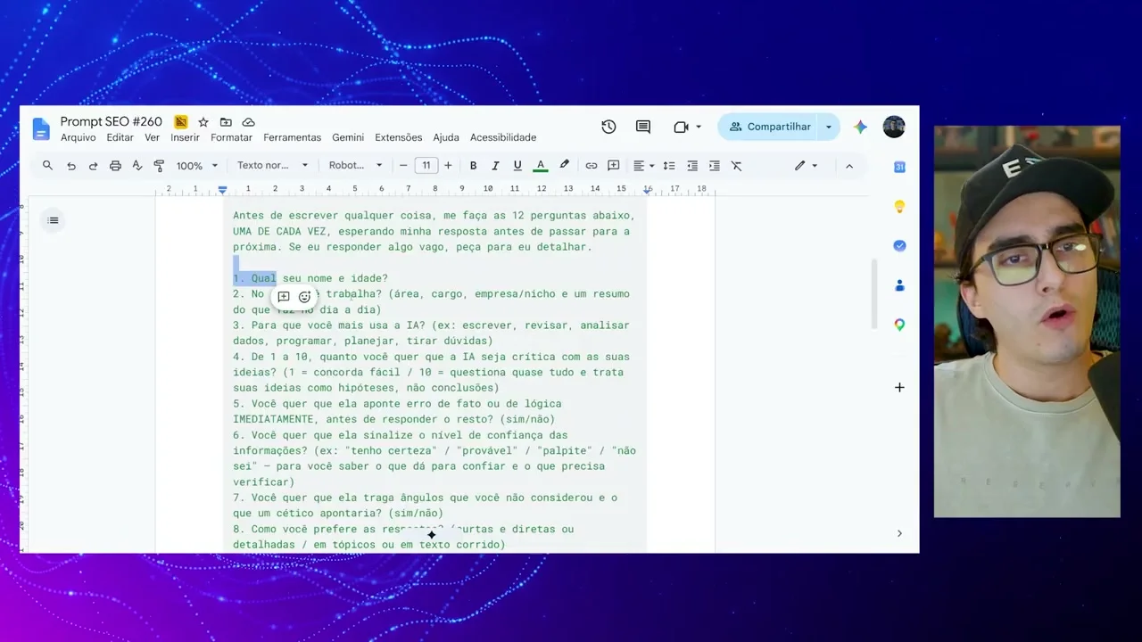This screenshot has width=1142, height=642.
Task: Click the font size field
Action: coord(426,166)
